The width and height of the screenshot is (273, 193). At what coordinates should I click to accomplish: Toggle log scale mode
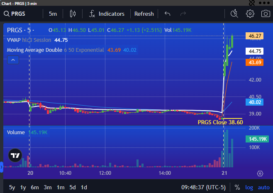click(249, 188)
